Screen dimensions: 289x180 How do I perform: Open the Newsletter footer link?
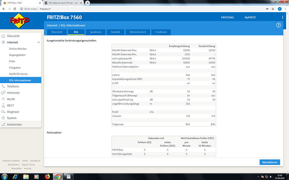point(16,168)
